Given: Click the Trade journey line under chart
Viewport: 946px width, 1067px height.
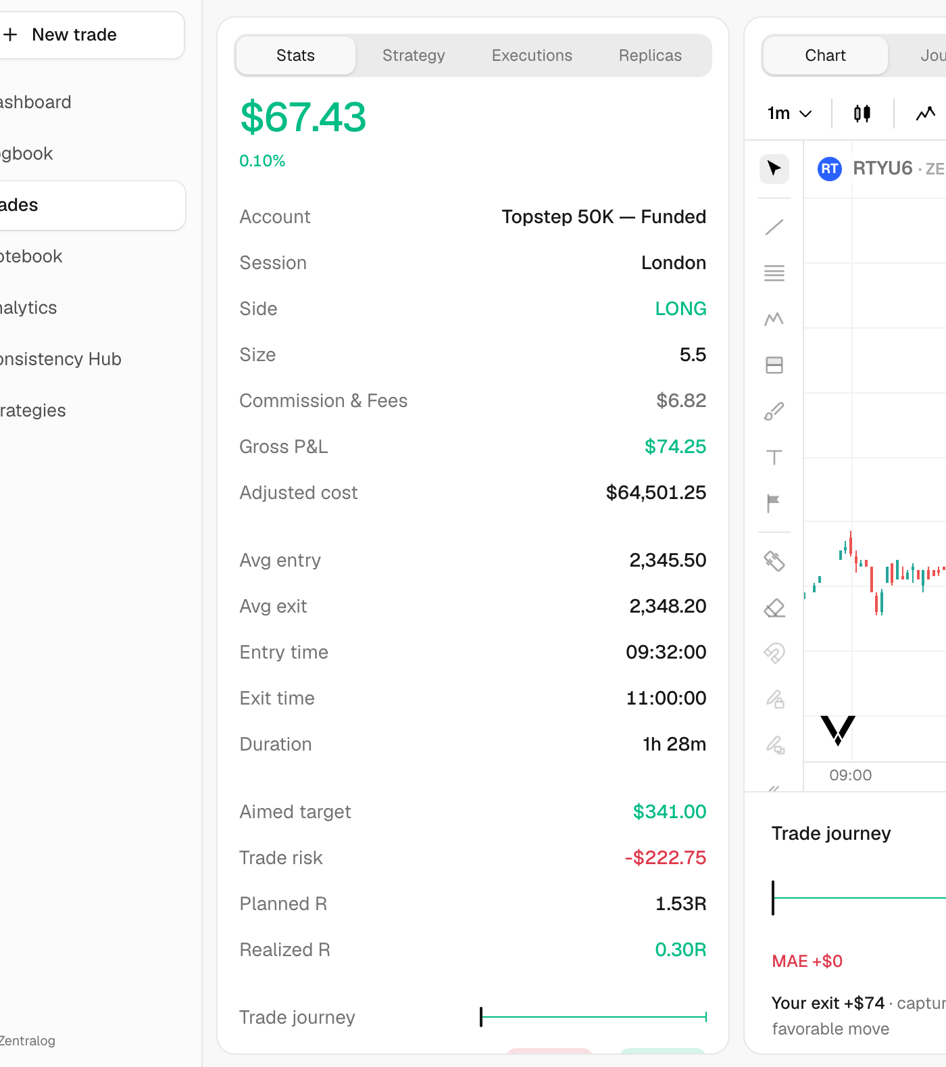Looking at the screenshot, I should point(859,898).
